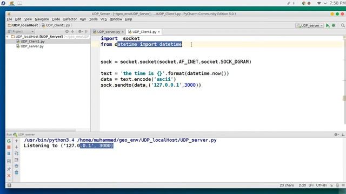Open the Help menu
This screenshot has height=194, width=346.
129,19
